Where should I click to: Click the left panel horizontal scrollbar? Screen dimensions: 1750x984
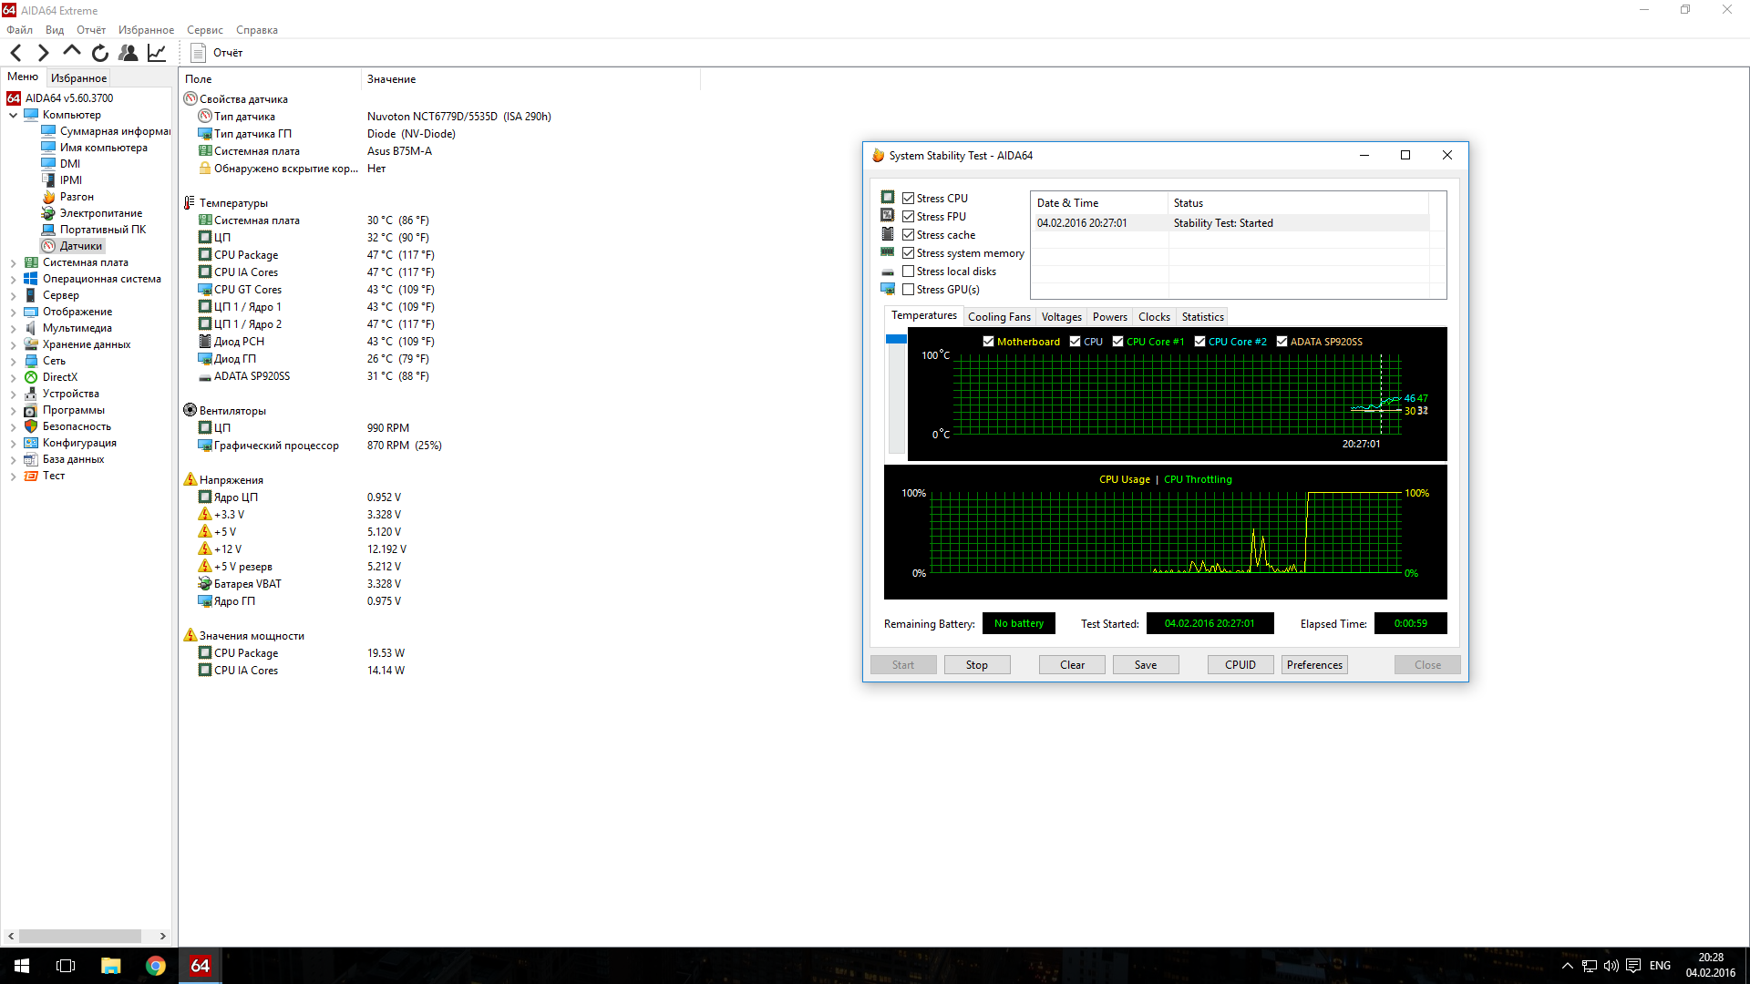click(x=80, y=936)
